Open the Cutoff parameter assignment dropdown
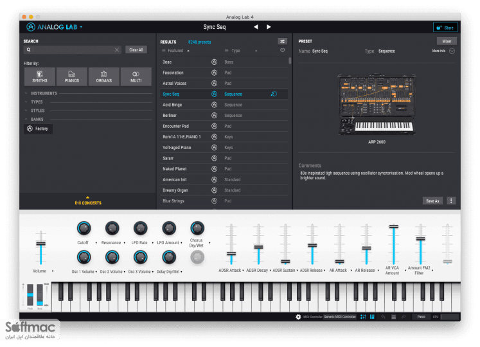This screenshot has width=480, height=347. 96,243
